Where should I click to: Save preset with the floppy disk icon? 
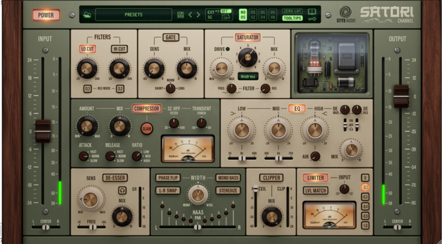point(181,15)
